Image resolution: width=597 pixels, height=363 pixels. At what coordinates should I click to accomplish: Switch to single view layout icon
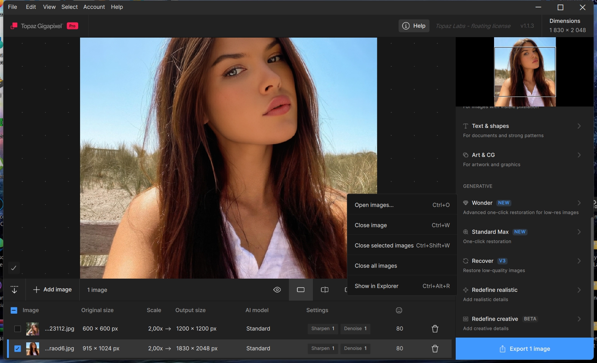coord(301,290)
